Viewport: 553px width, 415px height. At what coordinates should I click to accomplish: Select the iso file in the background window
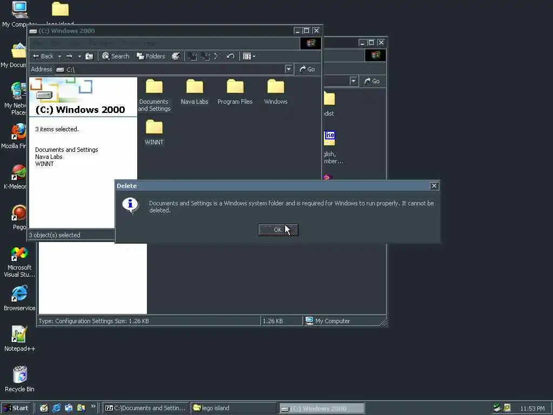[x=329, y=138]
